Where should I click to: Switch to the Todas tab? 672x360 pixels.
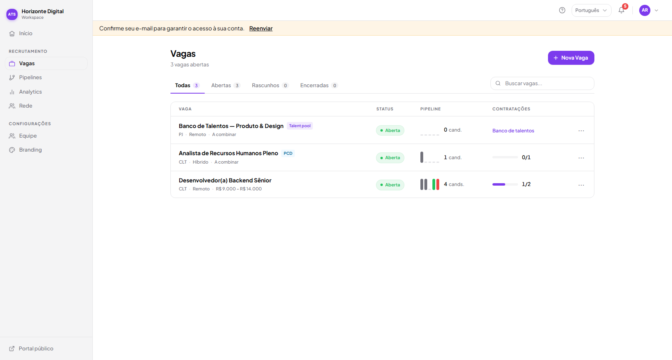click(x=187, y=86)
